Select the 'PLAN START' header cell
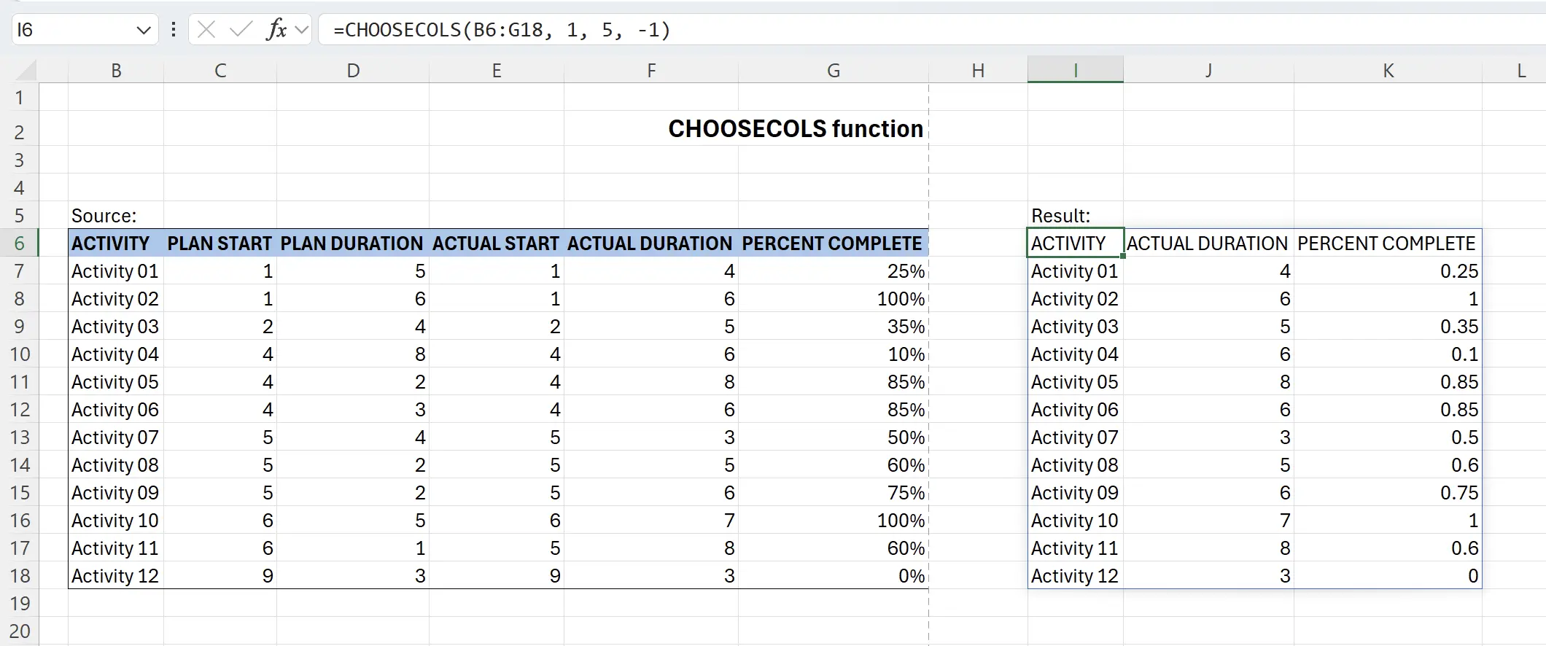This screenshot has height=646, width=1546. [220, 244]
